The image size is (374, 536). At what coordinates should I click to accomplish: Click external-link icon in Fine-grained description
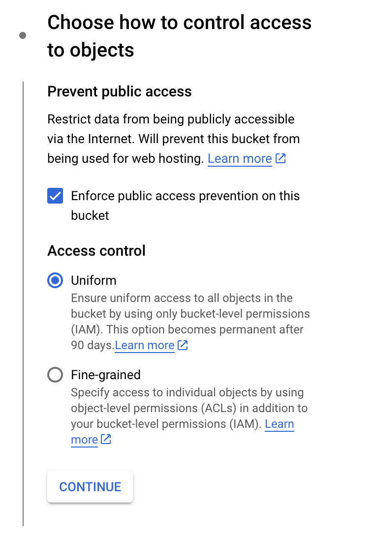(x=106, y=440)
